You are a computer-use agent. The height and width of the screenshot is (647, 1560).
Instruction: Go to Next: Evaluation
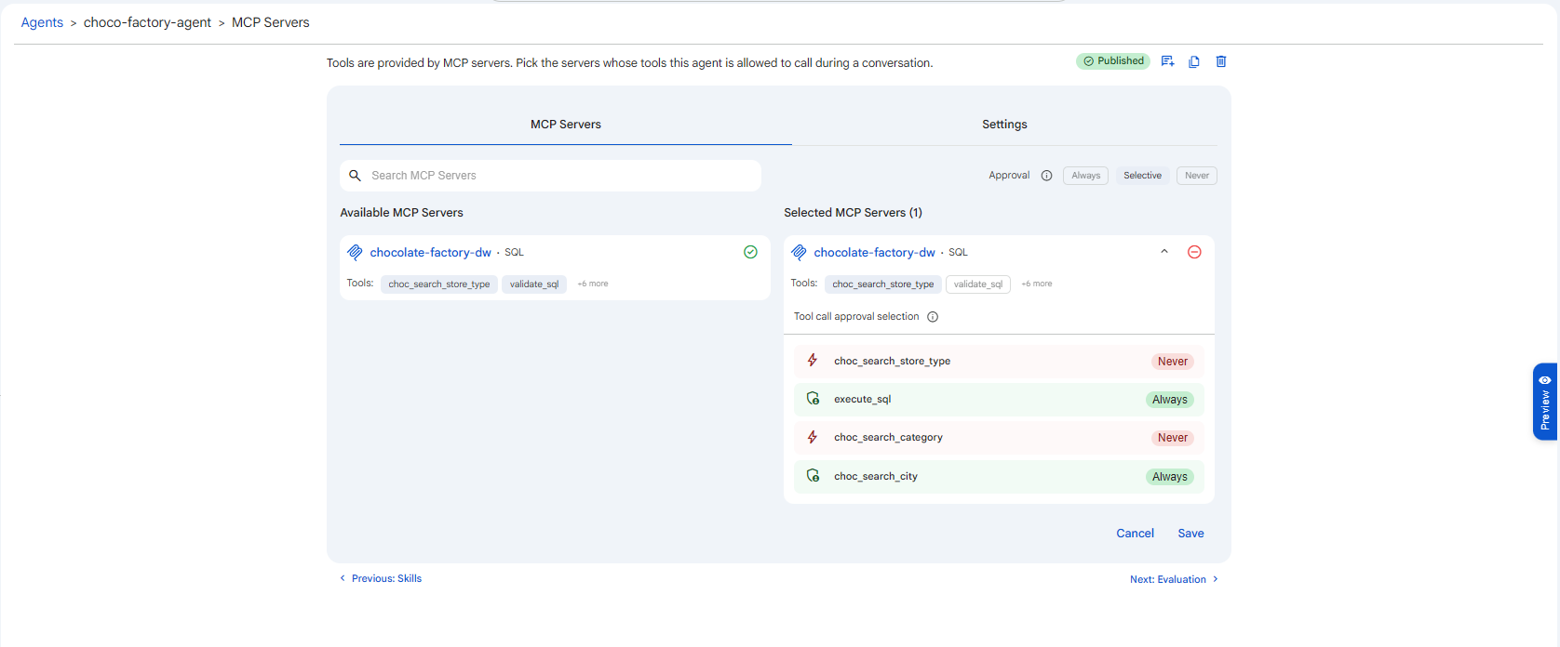1174,579
